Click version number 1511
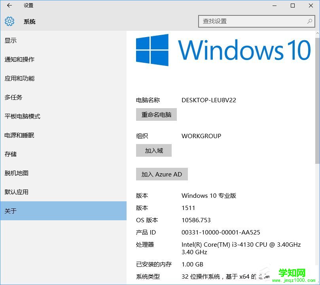The width and height of the screenshot is (320, 285). click(188, 208)
